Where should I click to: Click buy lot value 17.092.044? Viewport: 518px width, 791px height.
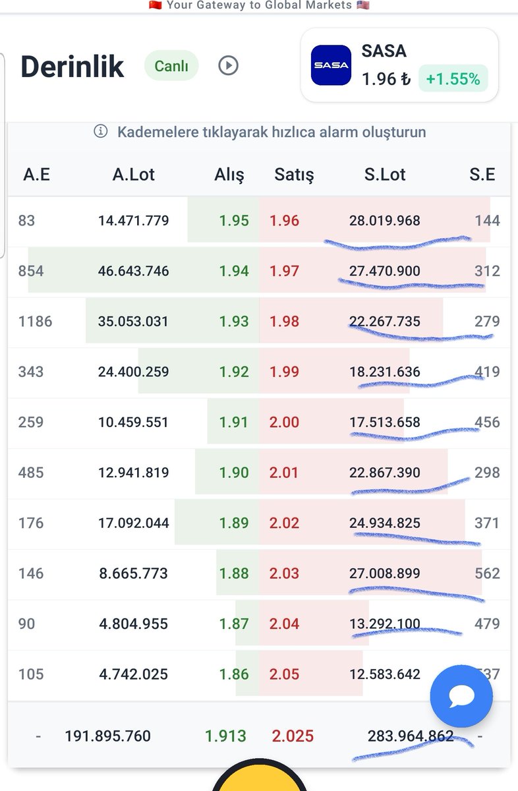click(134, 523)
